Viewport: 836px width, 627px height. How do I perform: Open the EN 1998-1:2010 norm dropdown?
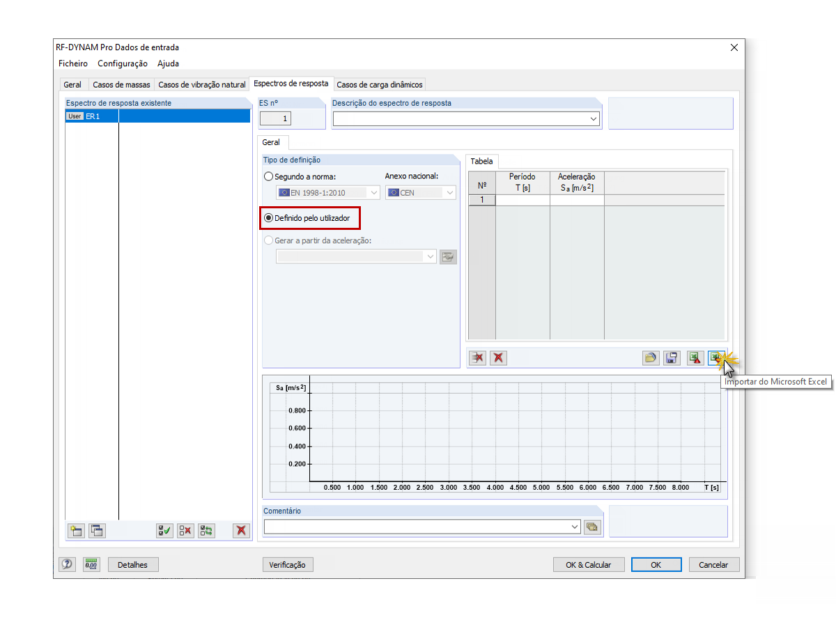pos(374,192)
